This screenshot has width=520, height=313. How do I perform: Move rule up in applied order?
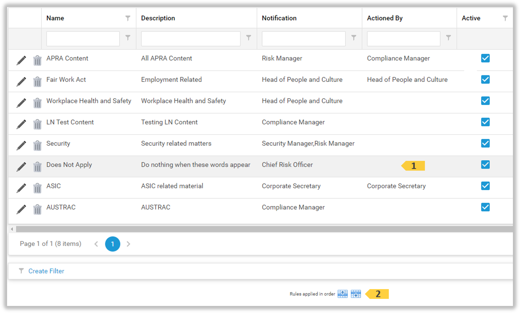343,294
